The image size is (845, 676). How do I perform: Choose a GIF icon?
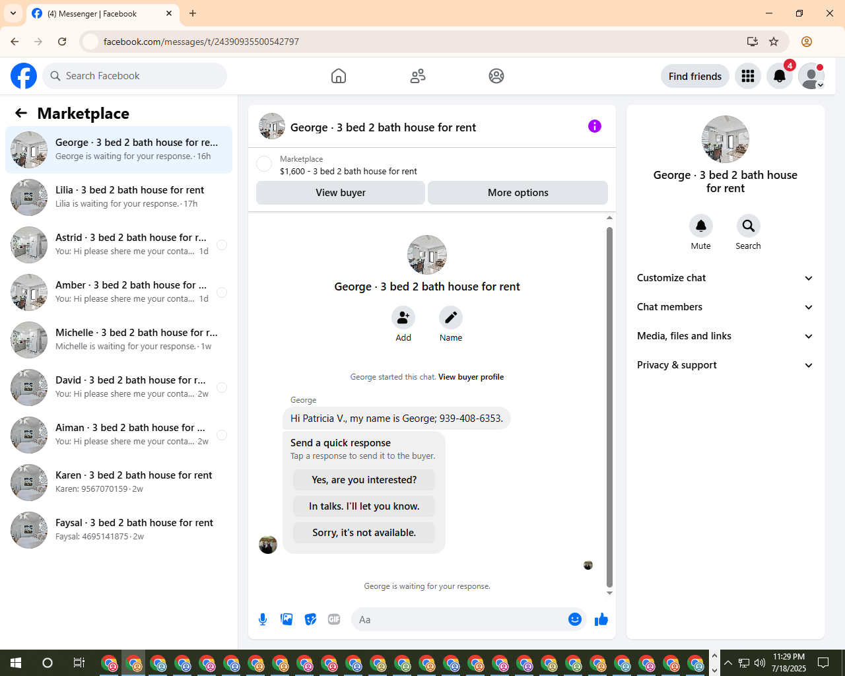[334, 619]
